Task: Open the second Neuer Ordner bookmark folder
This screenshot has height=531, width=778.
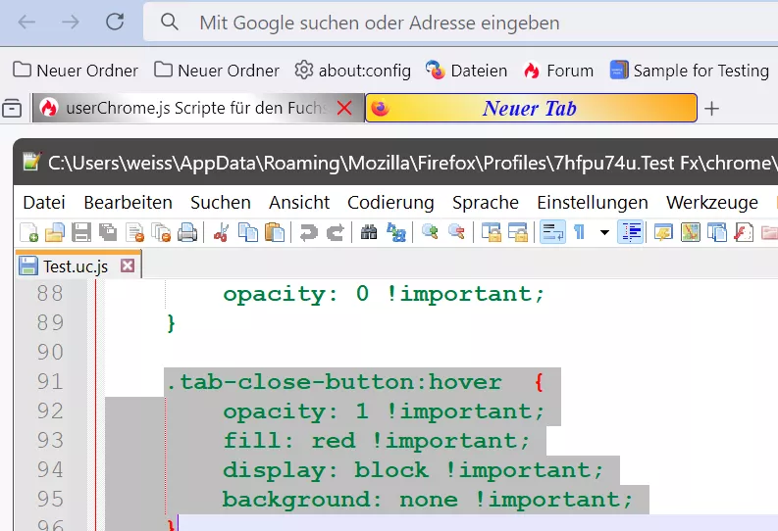Action: point(217,71)
